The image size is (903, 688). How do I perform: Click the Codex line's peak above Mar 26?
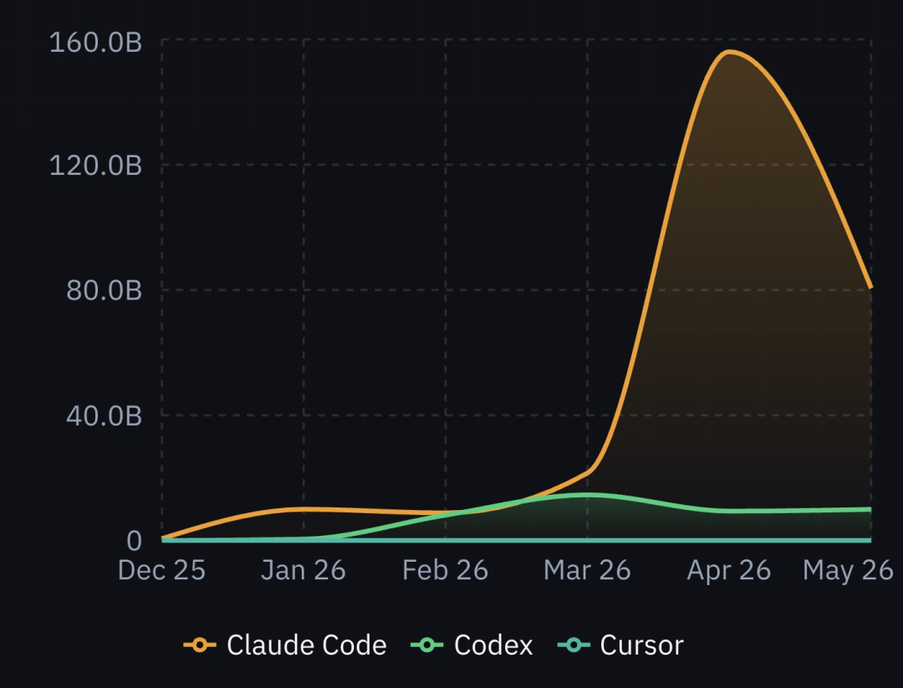[588, 495]
